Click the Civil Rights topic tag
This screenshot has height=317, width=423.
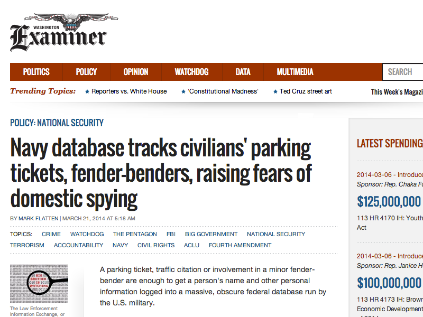pos(156,245)
